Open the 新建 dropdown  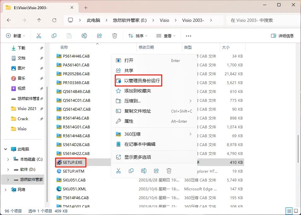[15, 36]
